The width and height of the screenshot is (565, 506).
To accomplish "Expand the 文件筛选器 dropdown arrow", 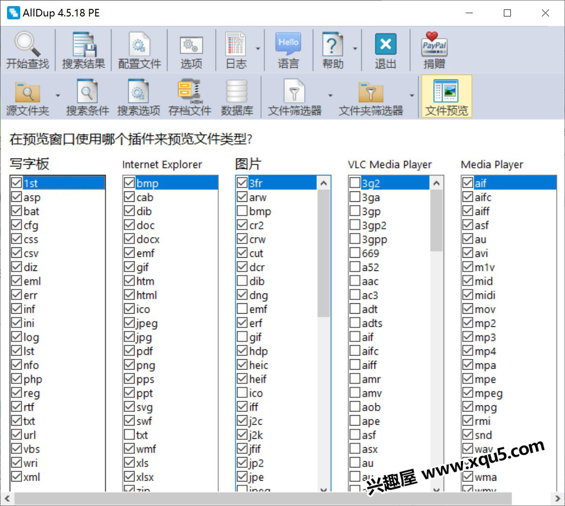I will [x=330, y=95].
